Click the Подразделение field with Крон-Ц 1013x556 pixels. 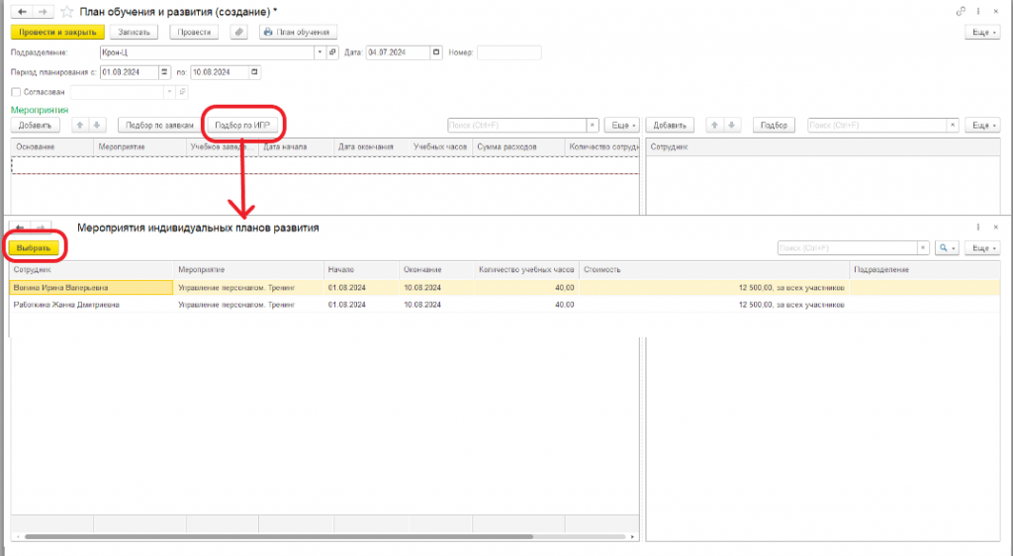click(x=207, y=52)
